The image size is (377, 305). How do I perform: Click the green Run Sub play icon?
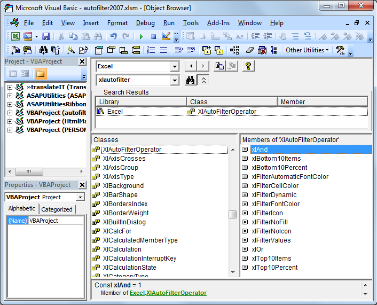[x=141, y=36]
